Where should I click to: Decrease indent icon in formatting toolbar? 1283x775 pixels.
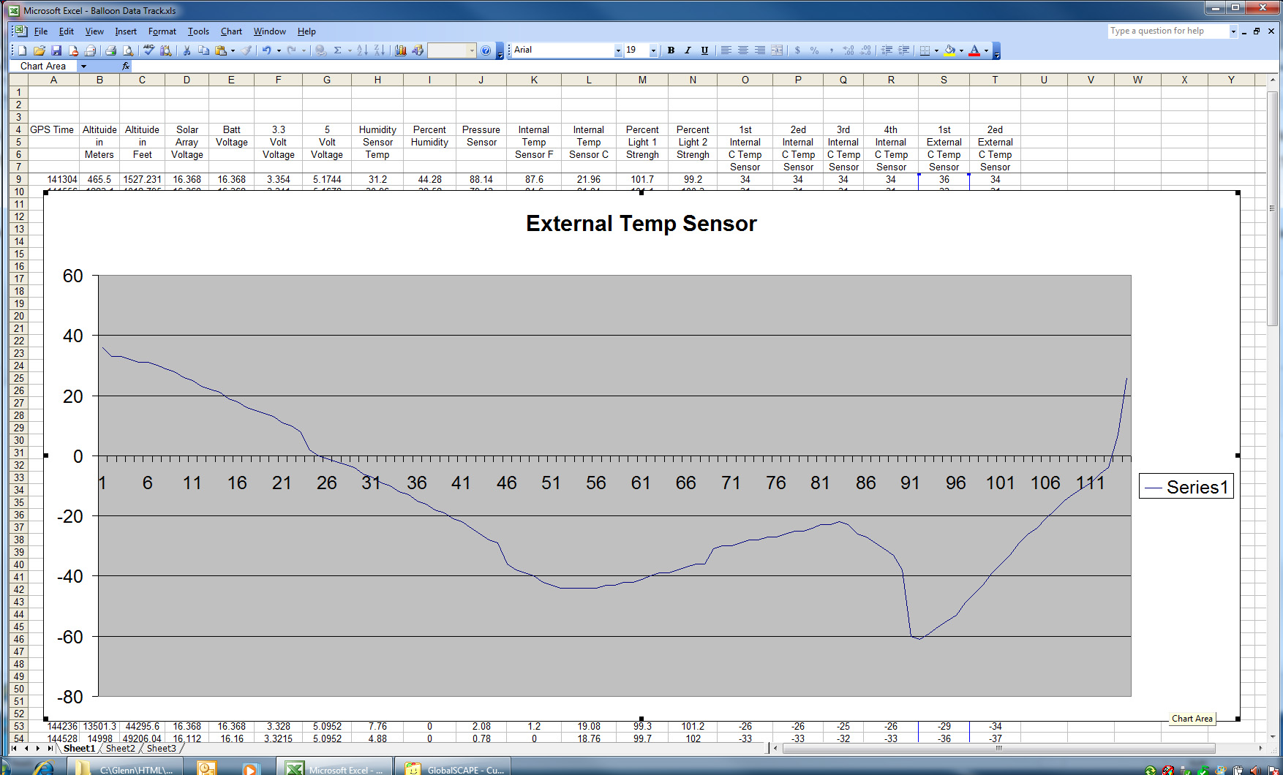(887, 50)
